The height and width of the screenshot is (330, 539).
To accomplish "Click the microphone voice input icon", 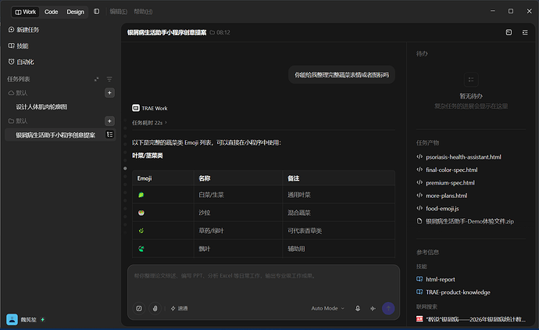I will [358, 308].
